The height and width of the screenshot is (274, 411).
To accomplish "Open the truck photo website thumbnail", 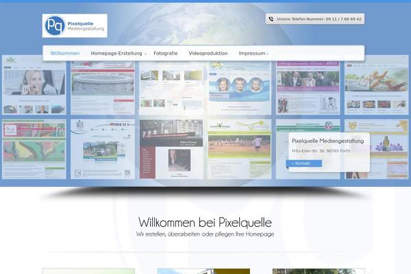I will [103, 149].
